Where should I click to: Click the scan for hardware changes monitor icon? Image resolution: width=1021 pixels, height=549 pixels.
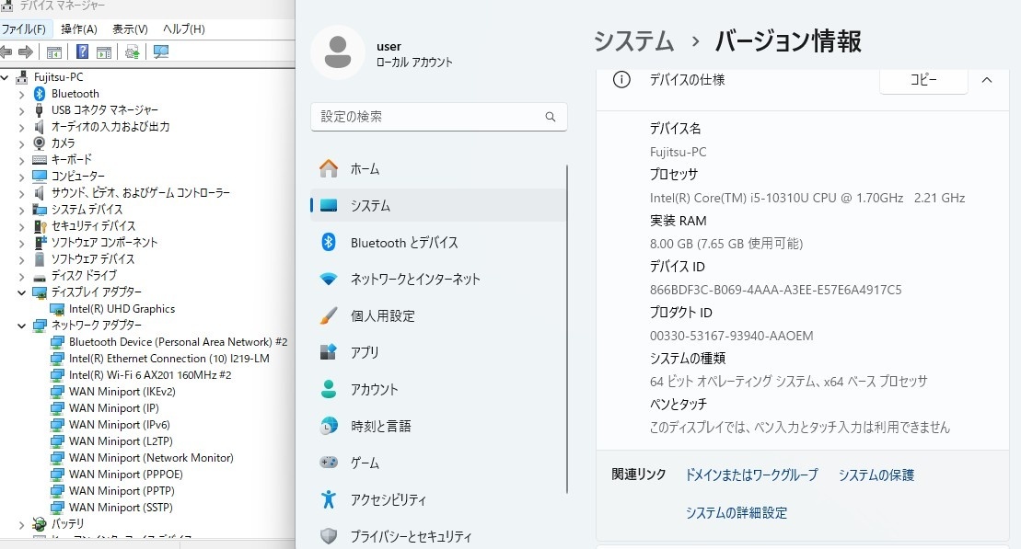pyautogui.click(x=161, y=52)
